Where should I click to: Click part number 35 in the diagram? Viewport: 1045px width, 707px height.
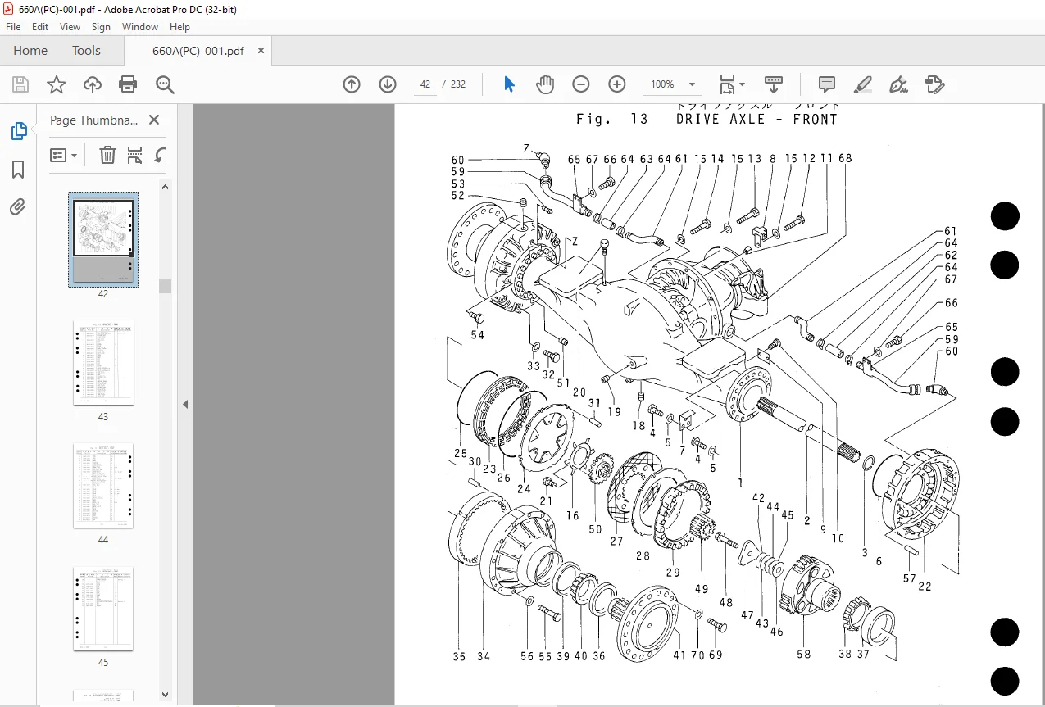click(x=459, y=656)
